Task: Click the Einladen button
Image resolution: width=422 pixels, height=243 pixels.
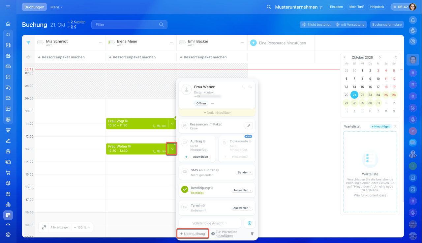Action: pos(336,7)
